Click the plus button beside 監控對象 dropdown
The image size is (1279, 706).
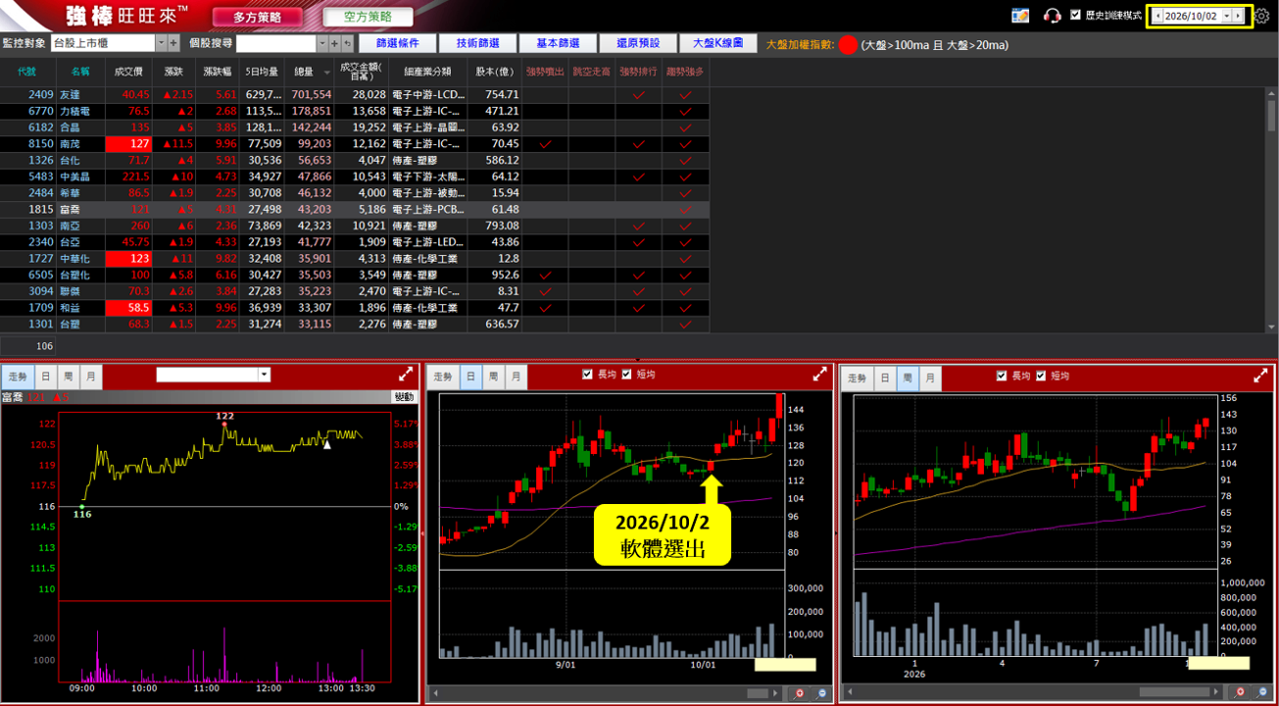point(173,43)
